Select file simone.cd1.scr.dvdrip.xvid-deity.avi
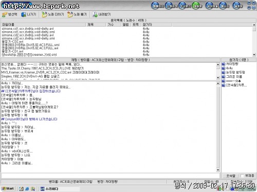Screen dimensions: 257x192 click(x=28, y=29)
